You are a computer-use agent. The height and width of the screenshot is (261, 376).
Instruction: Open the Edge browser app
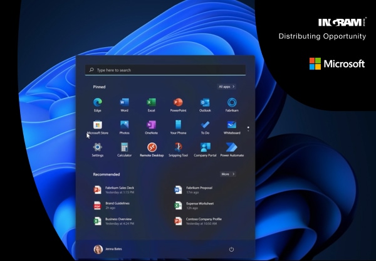point(97,103)
